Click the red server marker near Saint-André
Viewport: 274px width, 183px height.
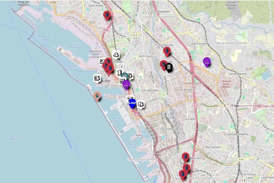(x=107, y=15)
